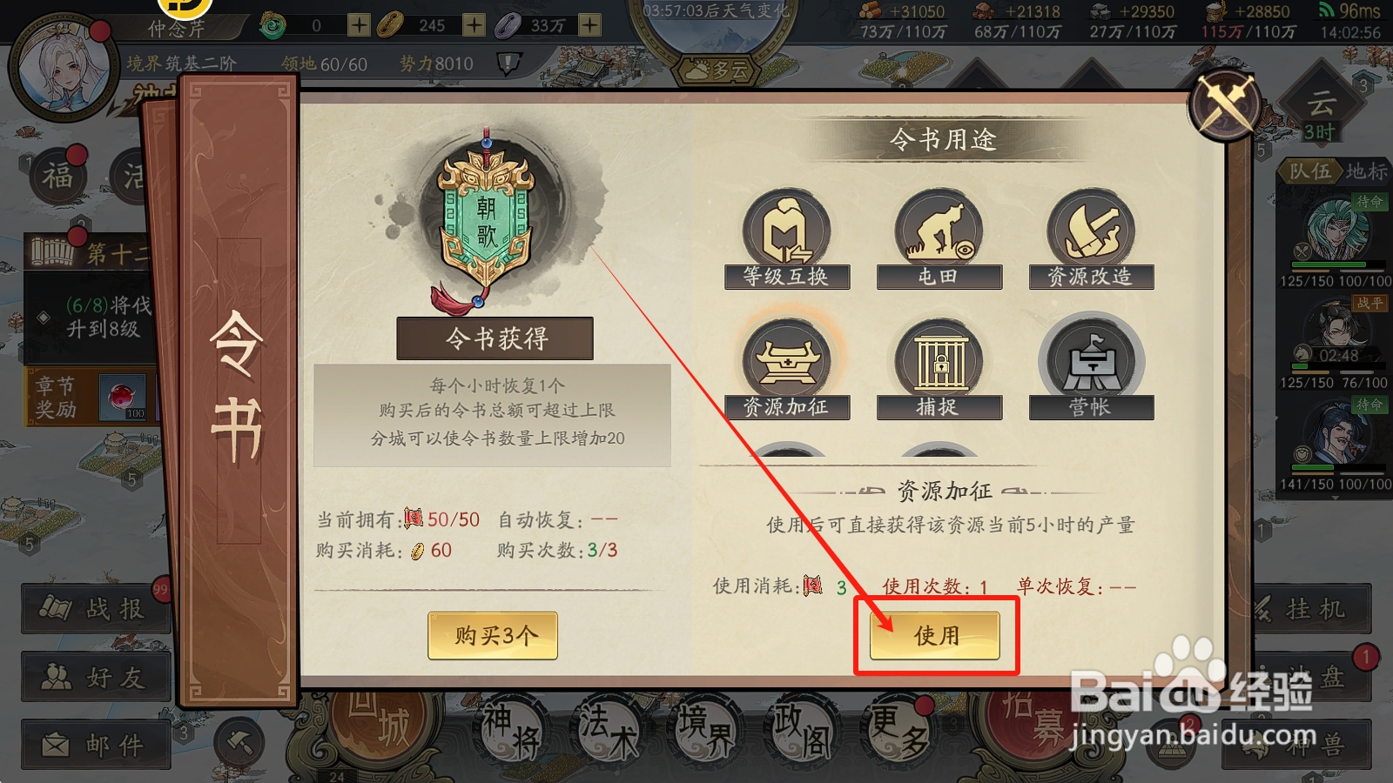The width and height of the screenshot is (1393, 783).
Task: Open the 战报 battle report menu
Action: click(96, 608)
